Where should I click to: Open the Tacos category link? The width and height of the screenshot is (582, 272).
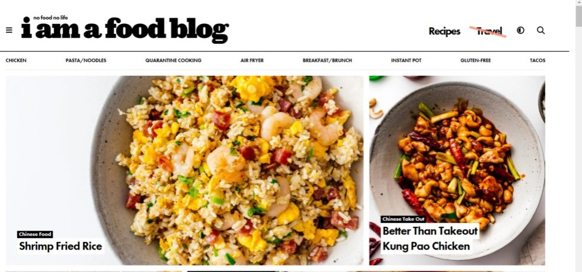[538, 60]
